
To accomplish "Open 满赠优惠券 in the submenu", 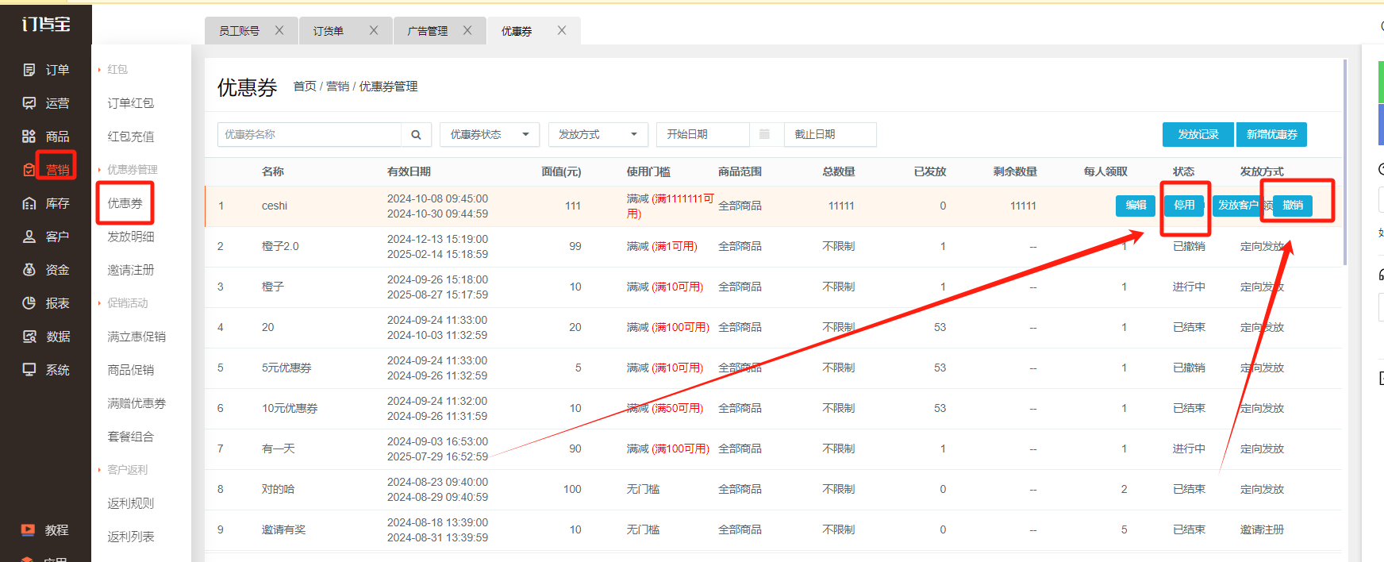I will coord(136,403).
